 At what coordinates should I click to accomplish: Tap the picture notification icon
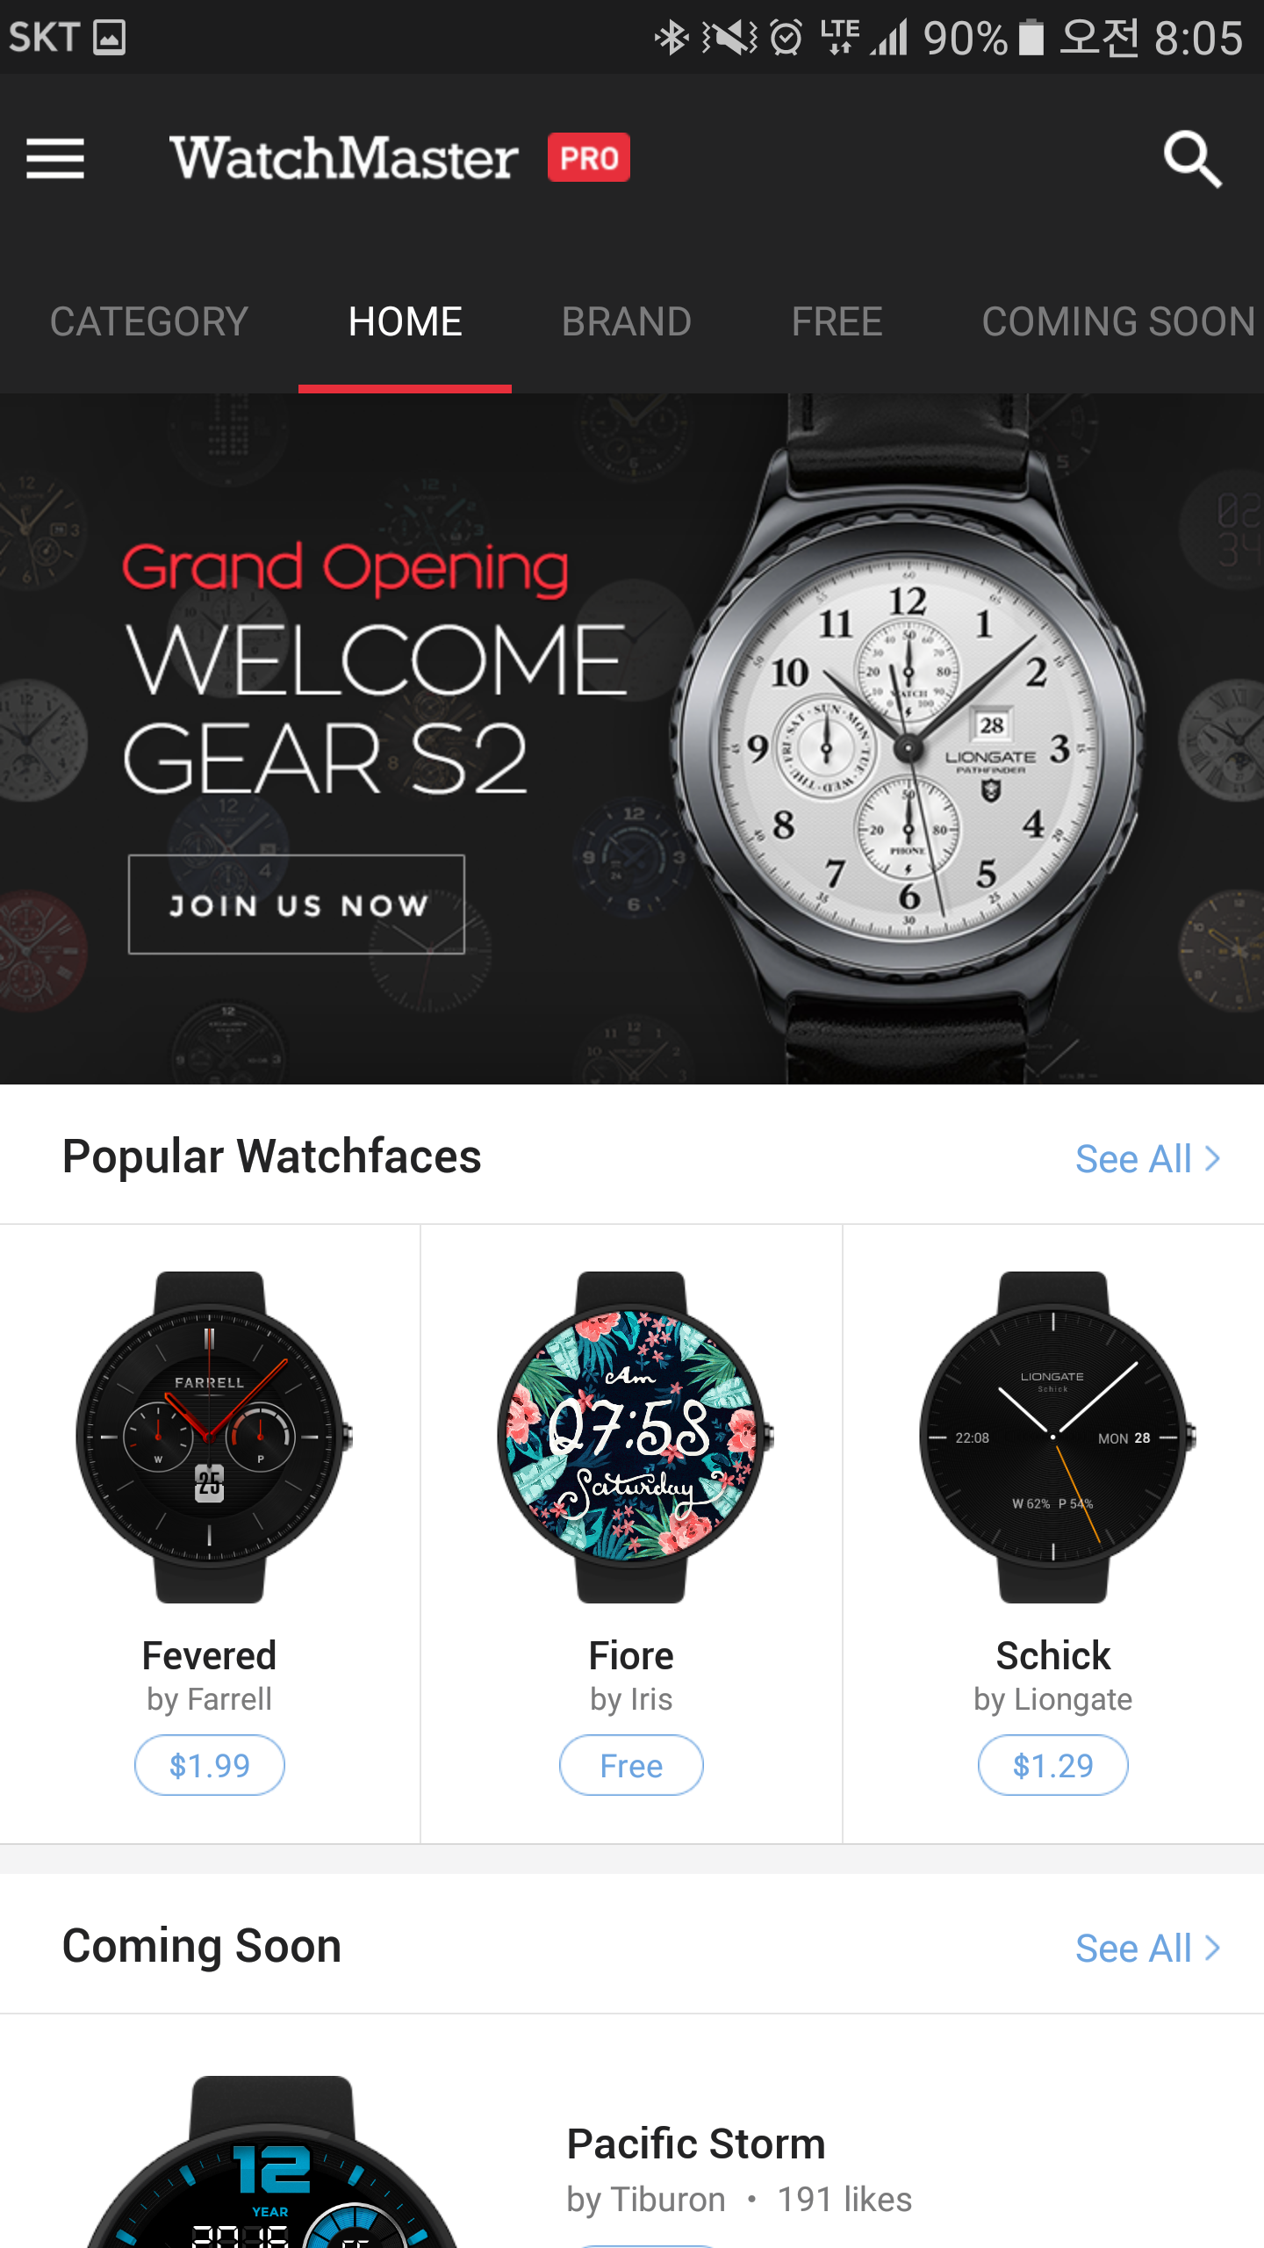[110, 38]
